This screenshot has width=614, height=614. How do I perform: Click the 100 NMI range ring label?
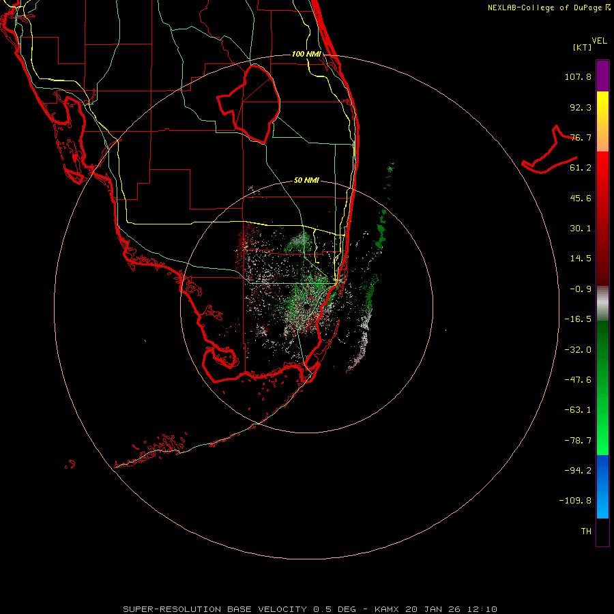tap(306, 54)
